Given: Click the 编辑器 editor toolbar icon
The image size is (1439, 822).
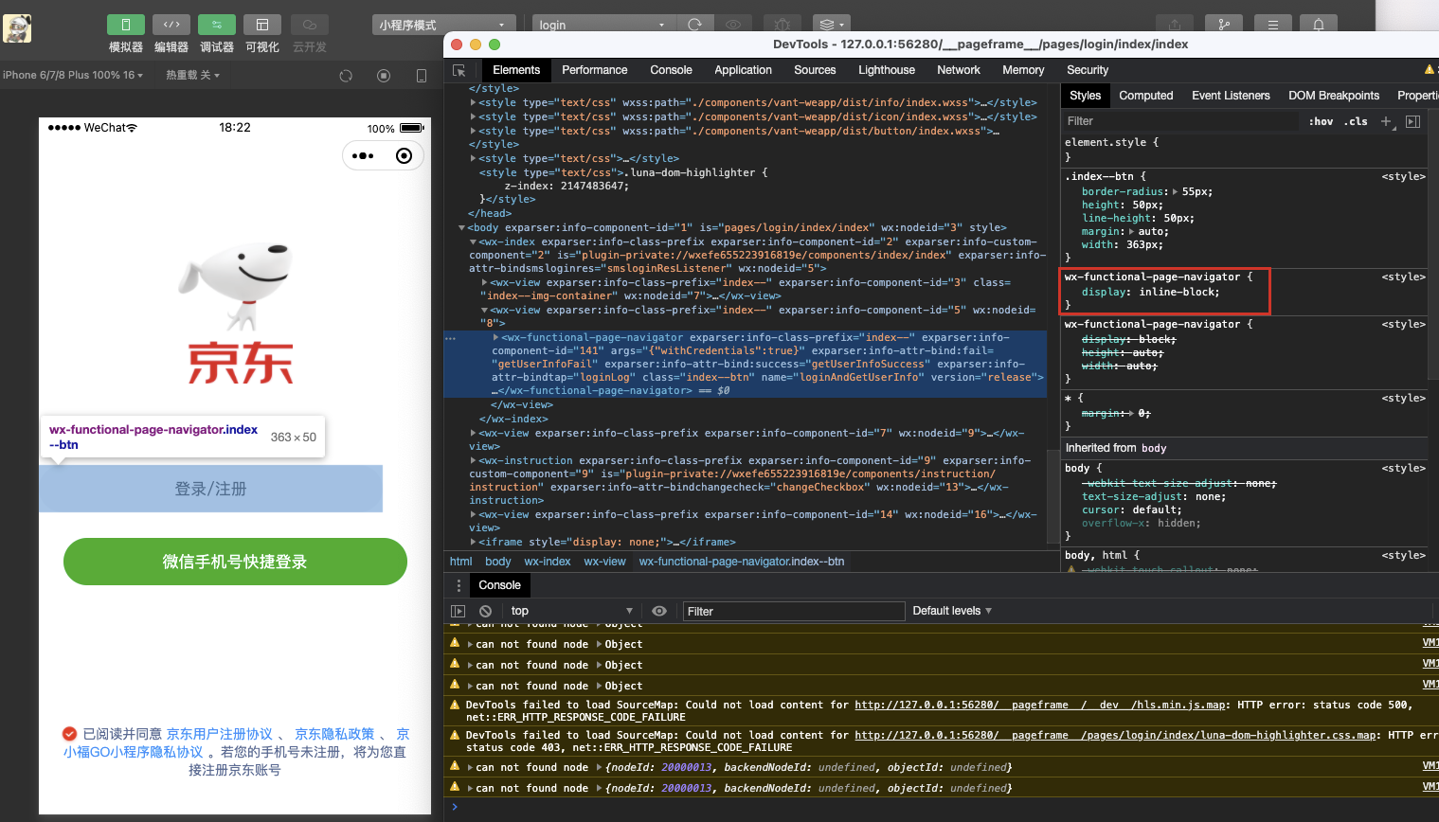Looking at the screenshot, I should pos(171,25).
